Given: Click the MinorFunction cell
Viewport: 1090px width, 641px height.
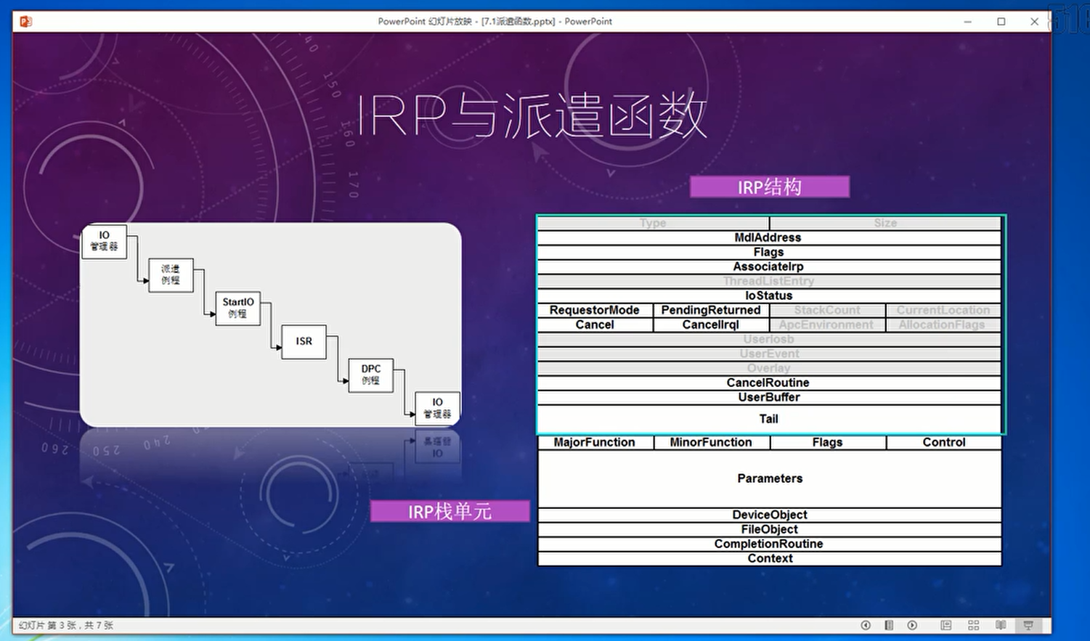Looking at the screenshot, I should point(711,442).
